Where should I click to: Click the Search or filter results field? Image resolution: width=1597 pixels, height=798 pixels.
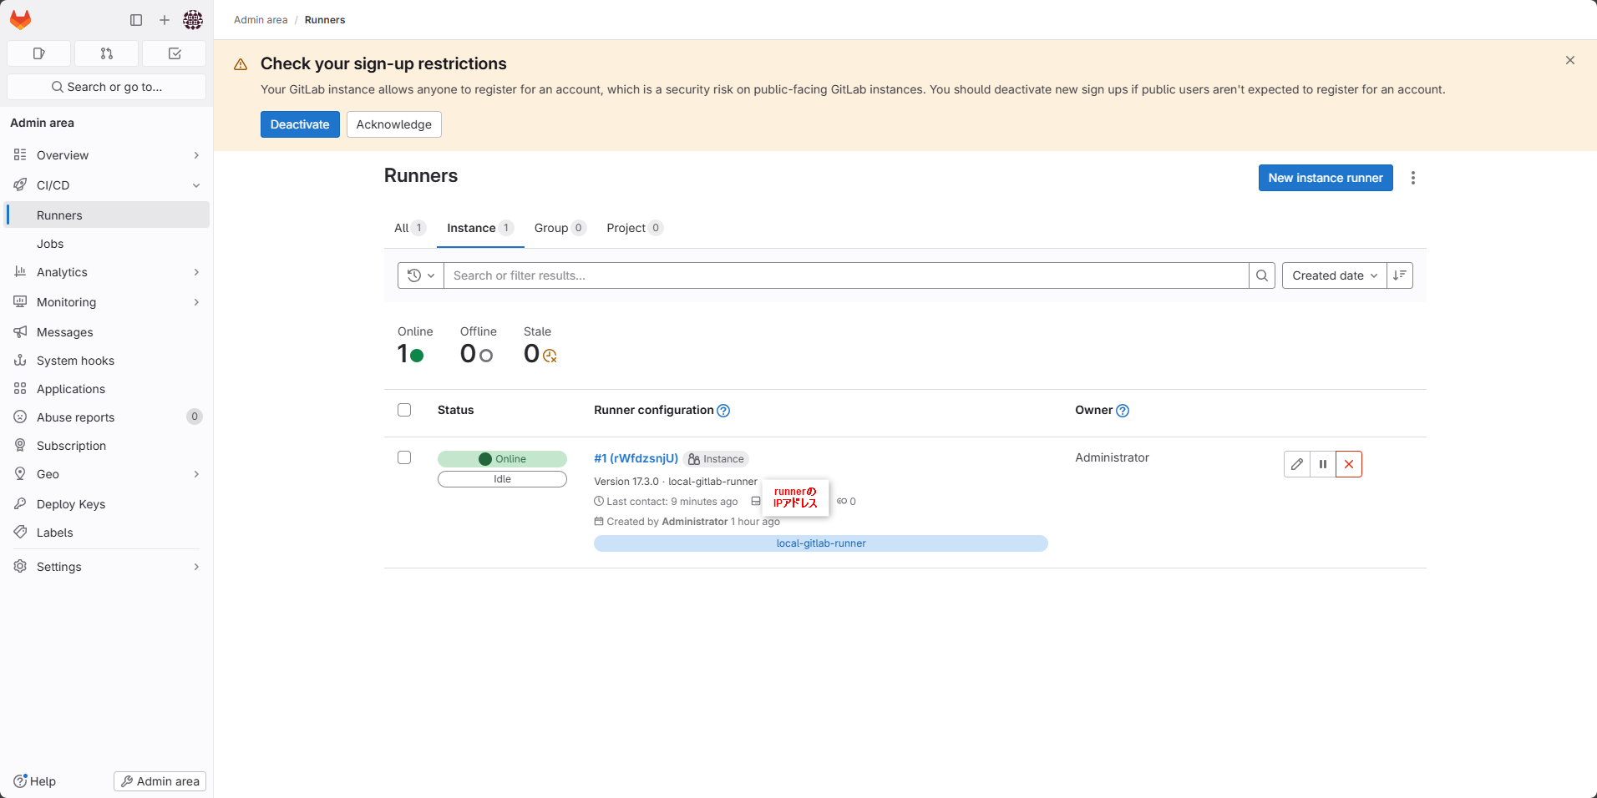tap(835, 275)
